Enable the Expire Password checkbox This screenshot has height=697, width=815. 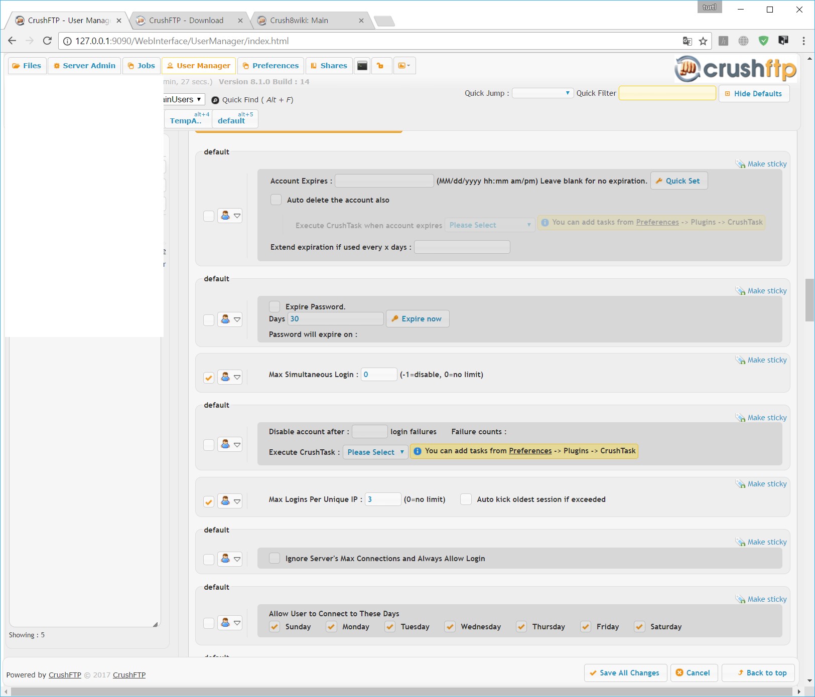click(275, 306)
